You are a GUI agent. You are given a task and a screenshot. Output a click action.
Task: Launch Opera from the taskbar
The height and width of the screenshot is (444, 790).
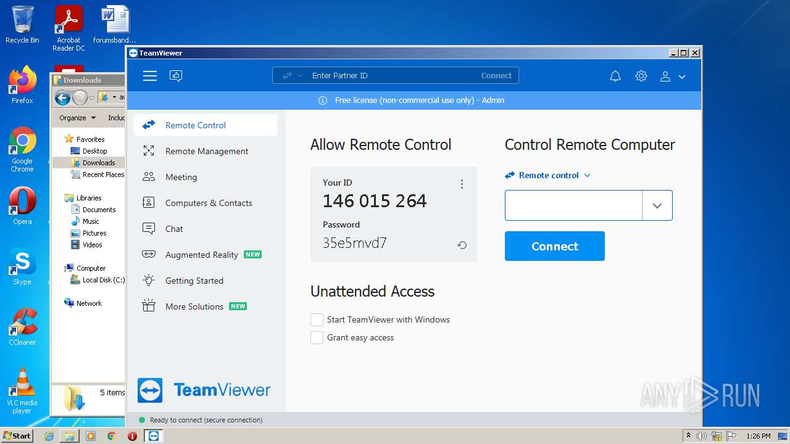(132, 436)
